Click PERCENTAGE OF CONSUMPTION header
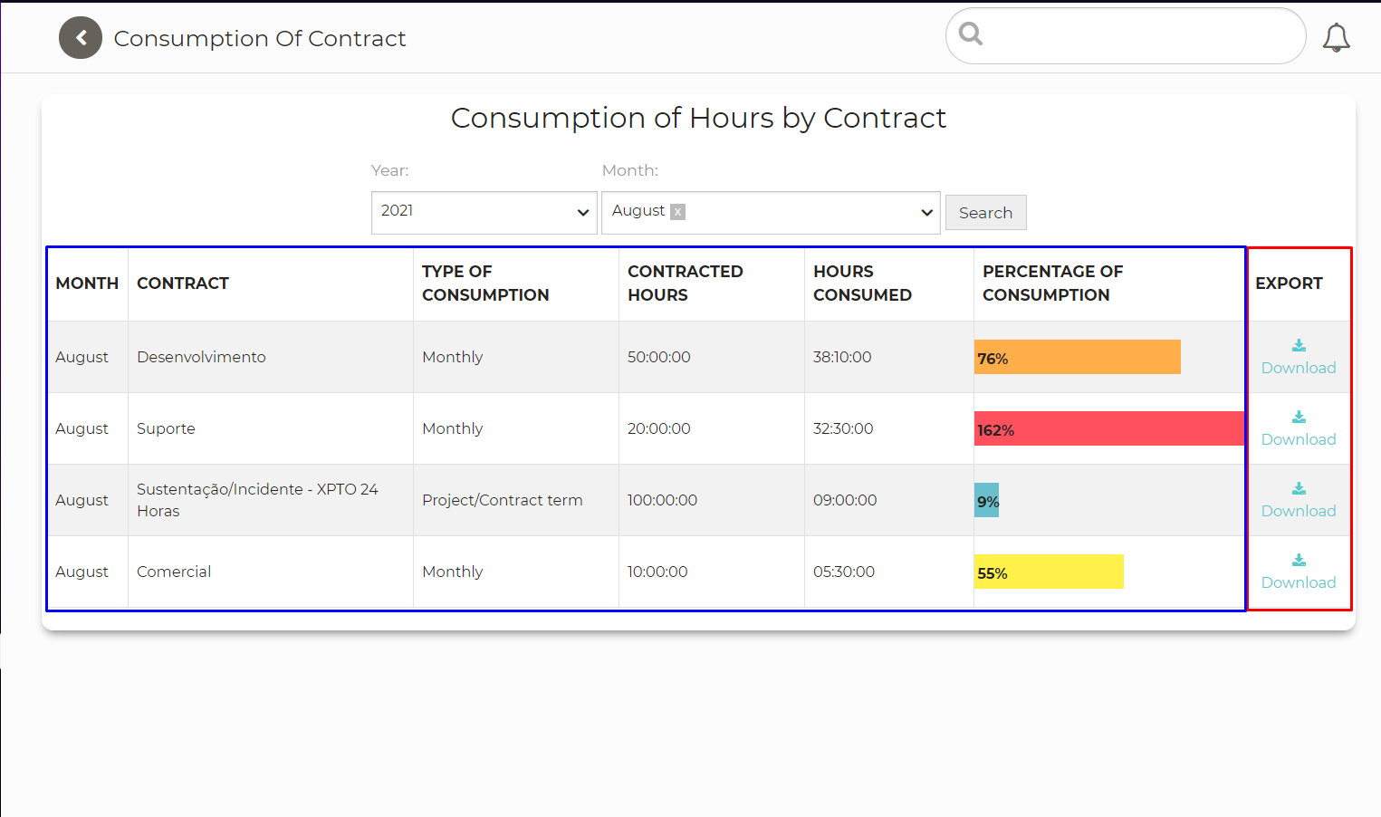The width and height of the screenshot is (1381, 817). (1052, 284)
